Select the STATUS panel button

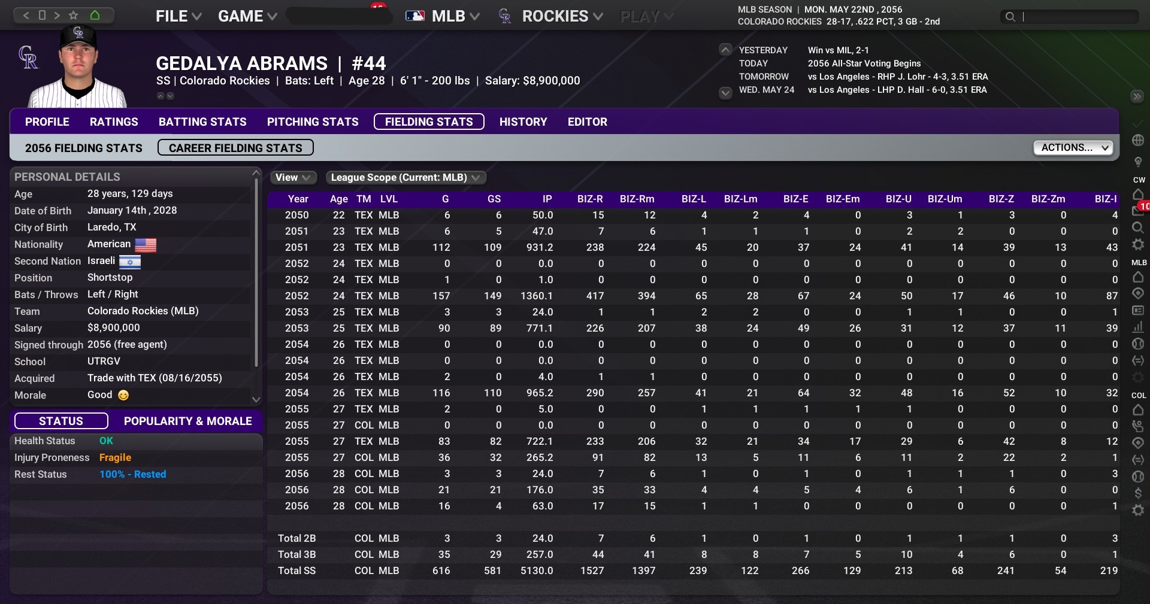pyautogui.click(x=61, y=421)
